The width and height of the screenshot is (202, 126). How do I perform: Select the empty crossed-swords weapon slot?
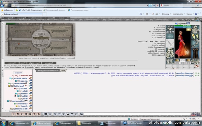click(x=170, y=43)
